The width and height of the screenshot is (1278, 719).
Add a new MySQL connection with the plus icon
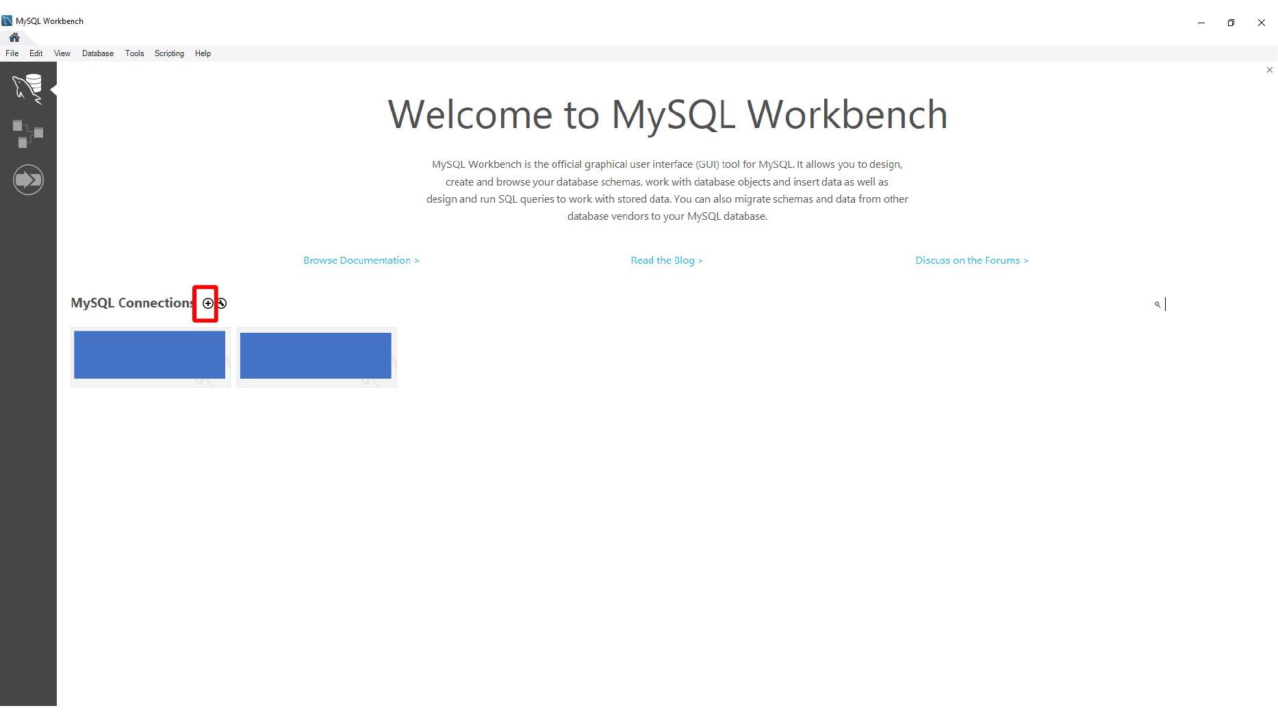click(208, 303)
